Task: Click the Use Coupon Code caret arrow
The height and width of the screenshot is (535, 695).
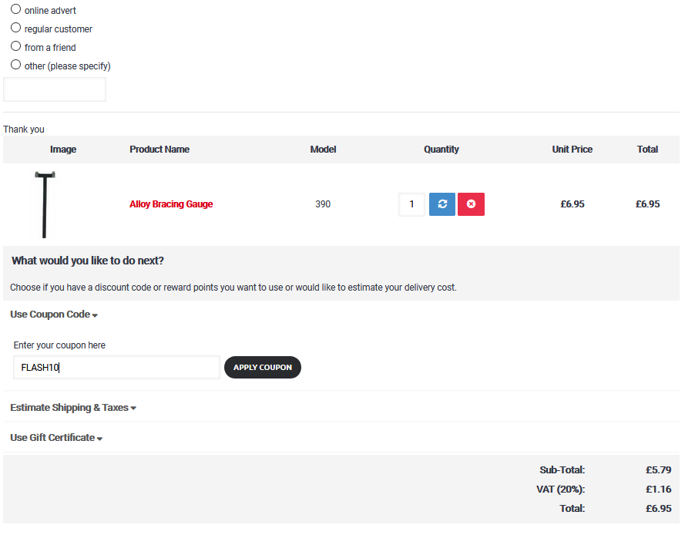Action: 95,315
